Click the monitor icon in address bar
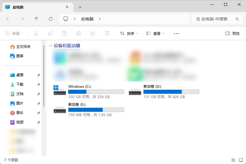This screenshot has height=164, width=246. coord(66,19)
